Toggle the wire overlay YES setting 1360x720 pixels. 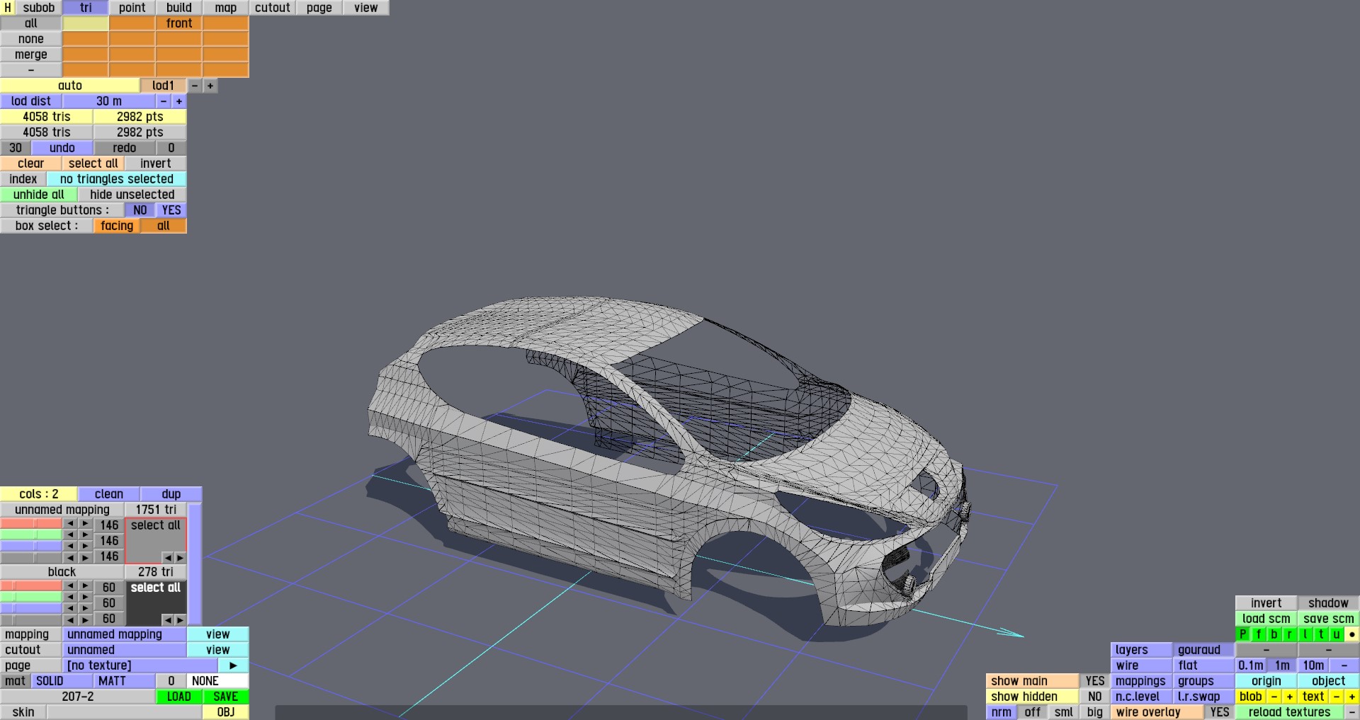coord(1219,712)
